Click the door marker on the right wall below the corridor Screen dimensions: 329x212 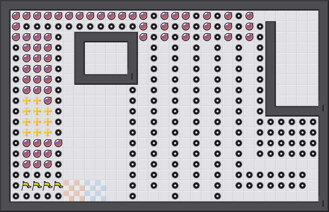pos(323,108)
